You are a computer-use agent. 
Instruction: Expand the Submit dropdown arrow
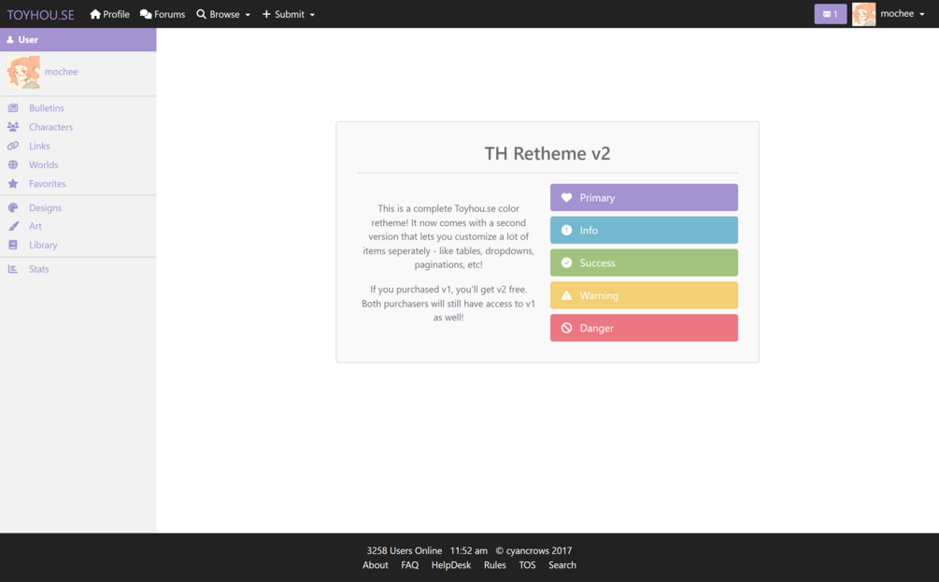[x=312, y=15]
